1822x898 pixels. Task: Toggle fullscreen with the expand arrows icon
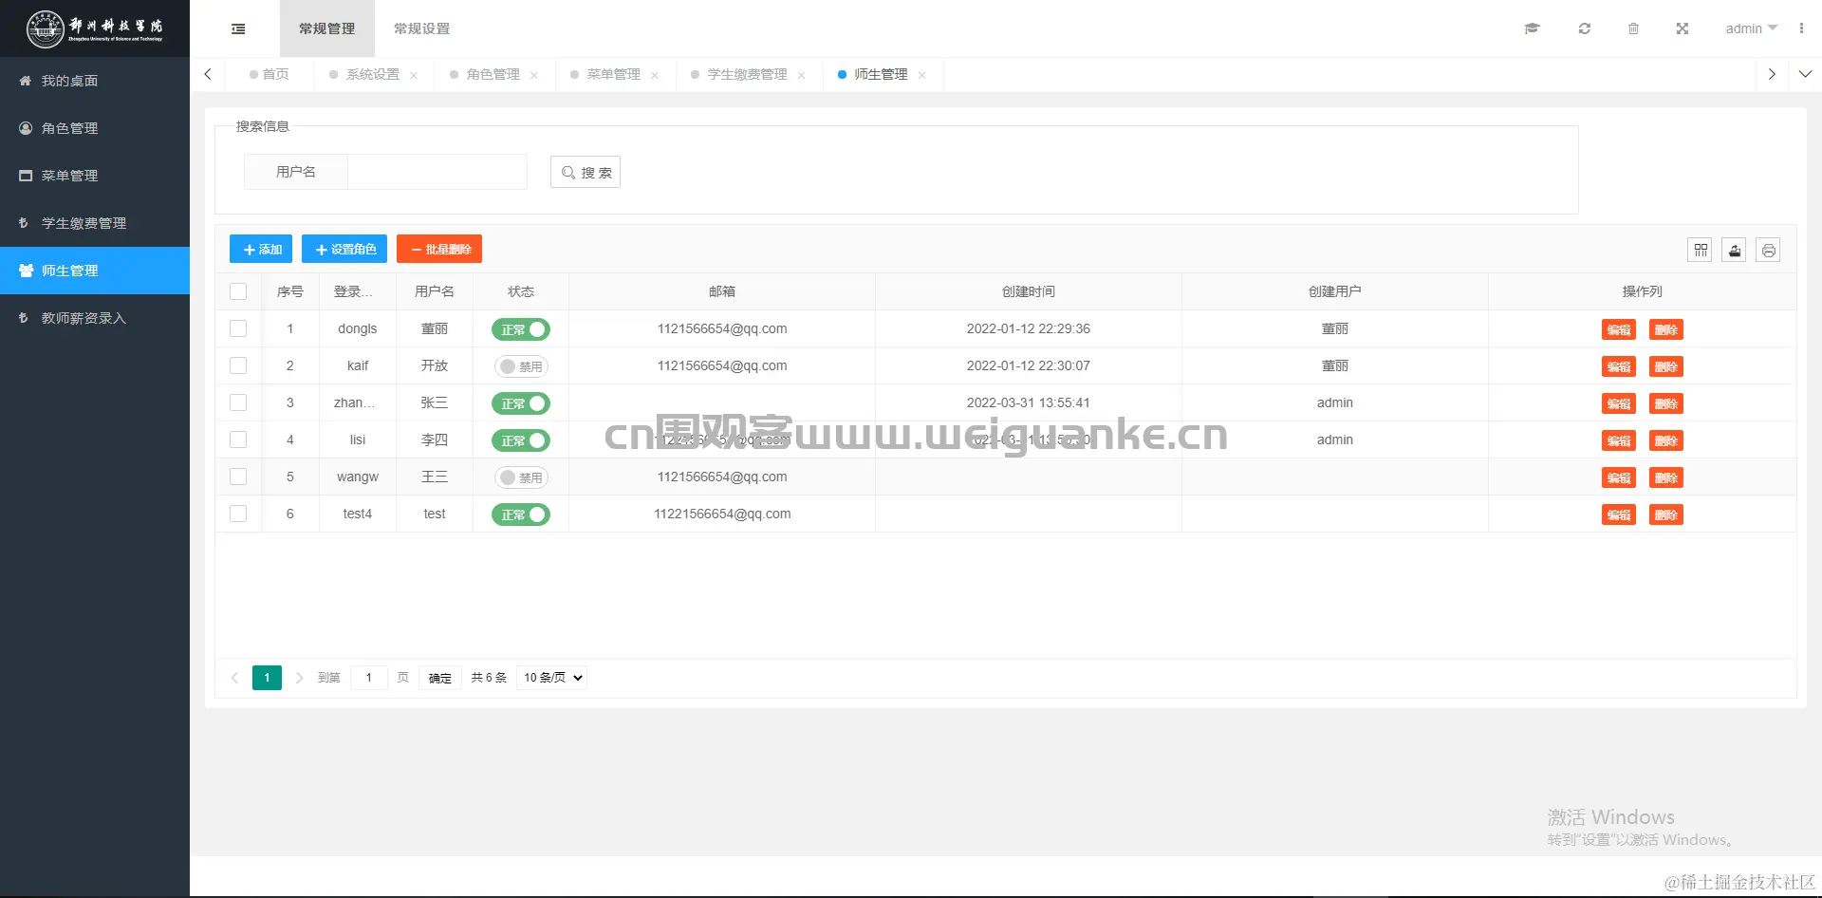coord(1683,28)
